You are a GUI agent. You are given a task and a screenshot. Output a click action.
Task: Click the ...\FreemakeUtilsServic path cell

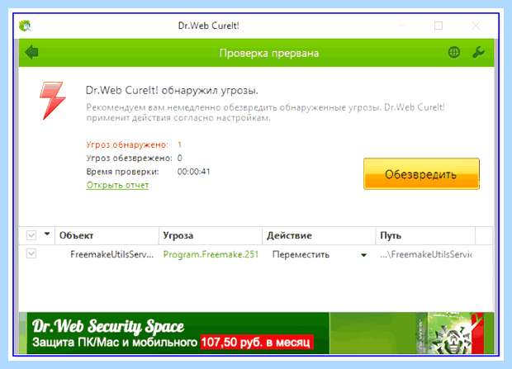pyautogui.click(x=426, y=254)
